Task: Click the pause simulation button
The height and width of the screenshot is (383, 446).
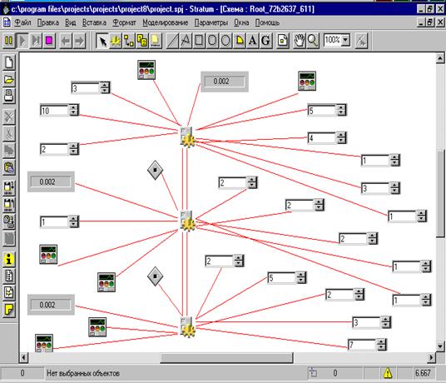Action: point(9,41)
